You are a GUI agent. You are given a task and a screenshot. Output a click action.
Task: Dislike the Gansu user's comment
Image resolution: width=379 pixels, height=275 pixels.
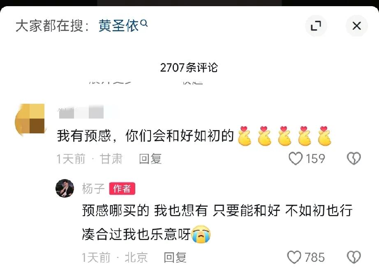click(x=354, y=158)
